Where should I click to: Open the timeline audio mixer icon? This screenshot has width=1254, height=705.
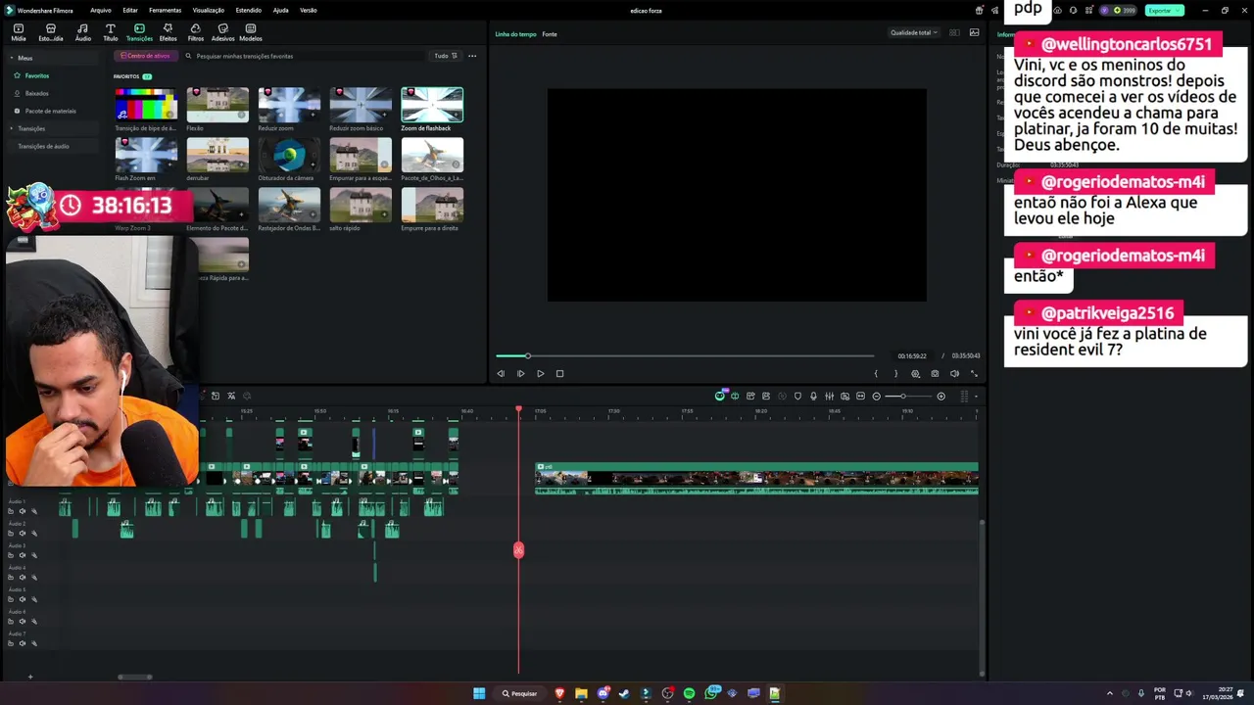click(829, 396)
